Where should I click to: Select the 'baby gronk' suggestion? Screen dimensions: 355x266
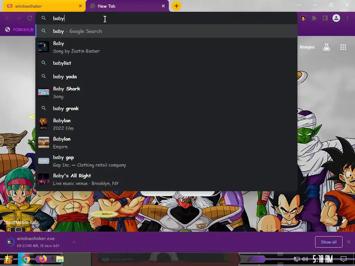166,108
